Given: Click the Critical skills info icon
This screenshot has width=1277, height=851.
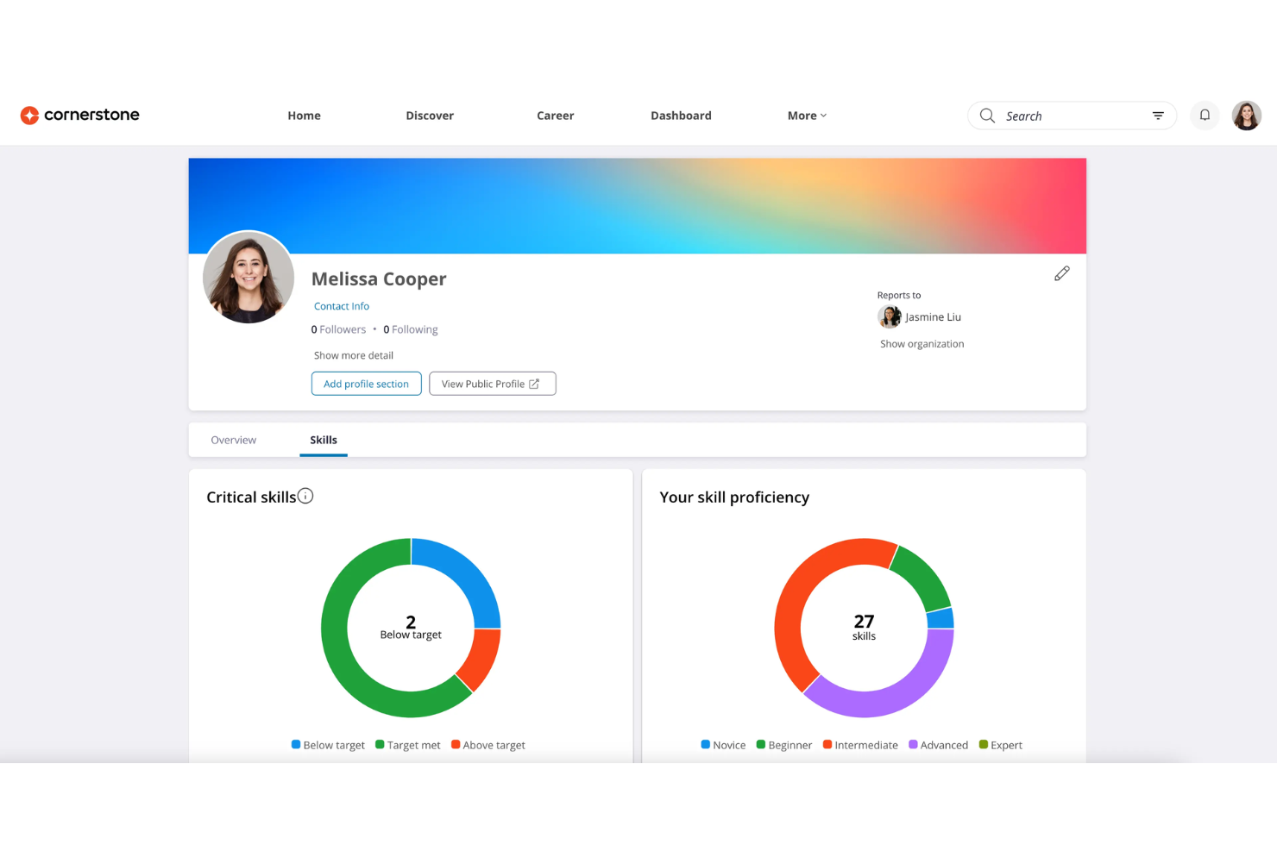Looking at the screenshot, I should 306,496.
